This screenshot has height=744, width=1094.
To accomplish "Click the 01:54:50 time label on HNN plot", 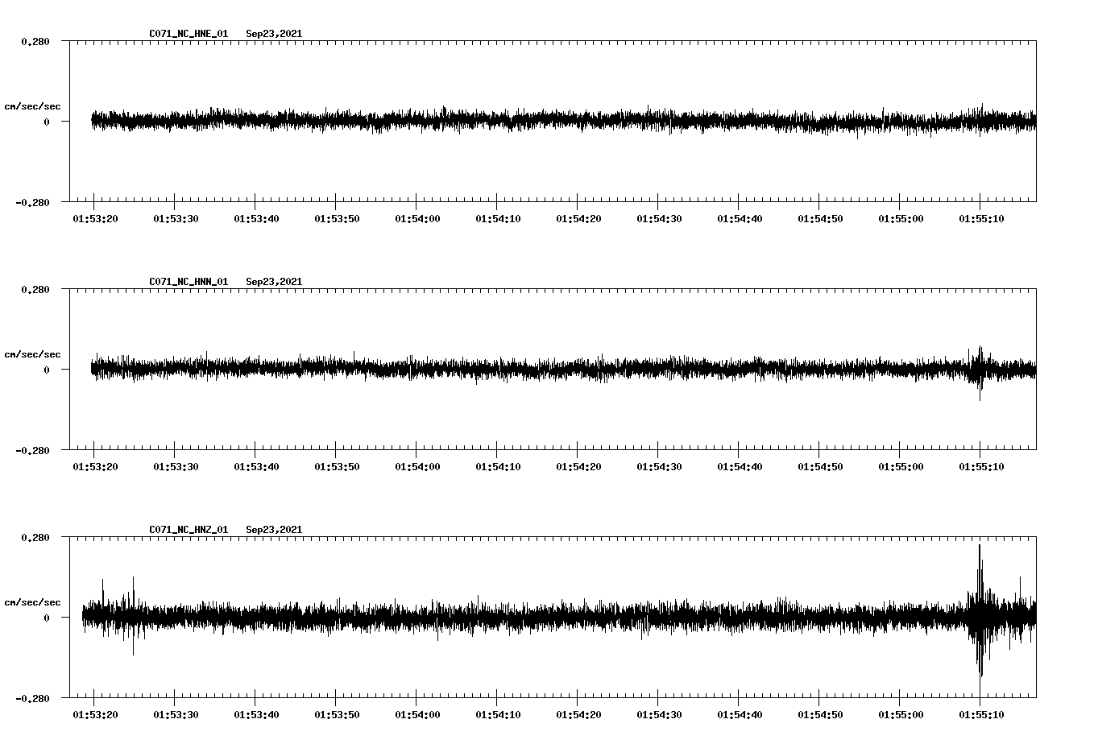I will coord(820,466).
